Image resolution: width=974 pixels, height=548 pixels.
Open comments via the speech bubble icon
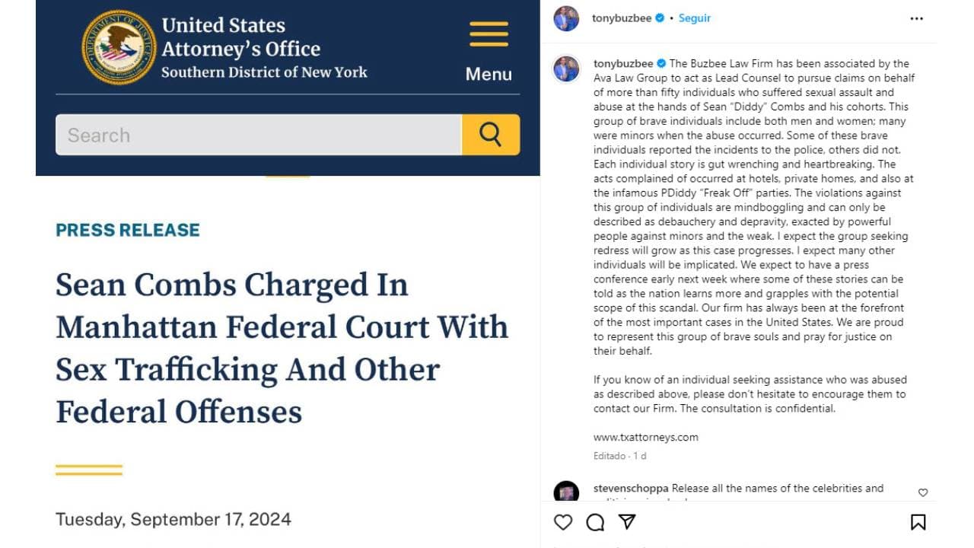[594, 522]
